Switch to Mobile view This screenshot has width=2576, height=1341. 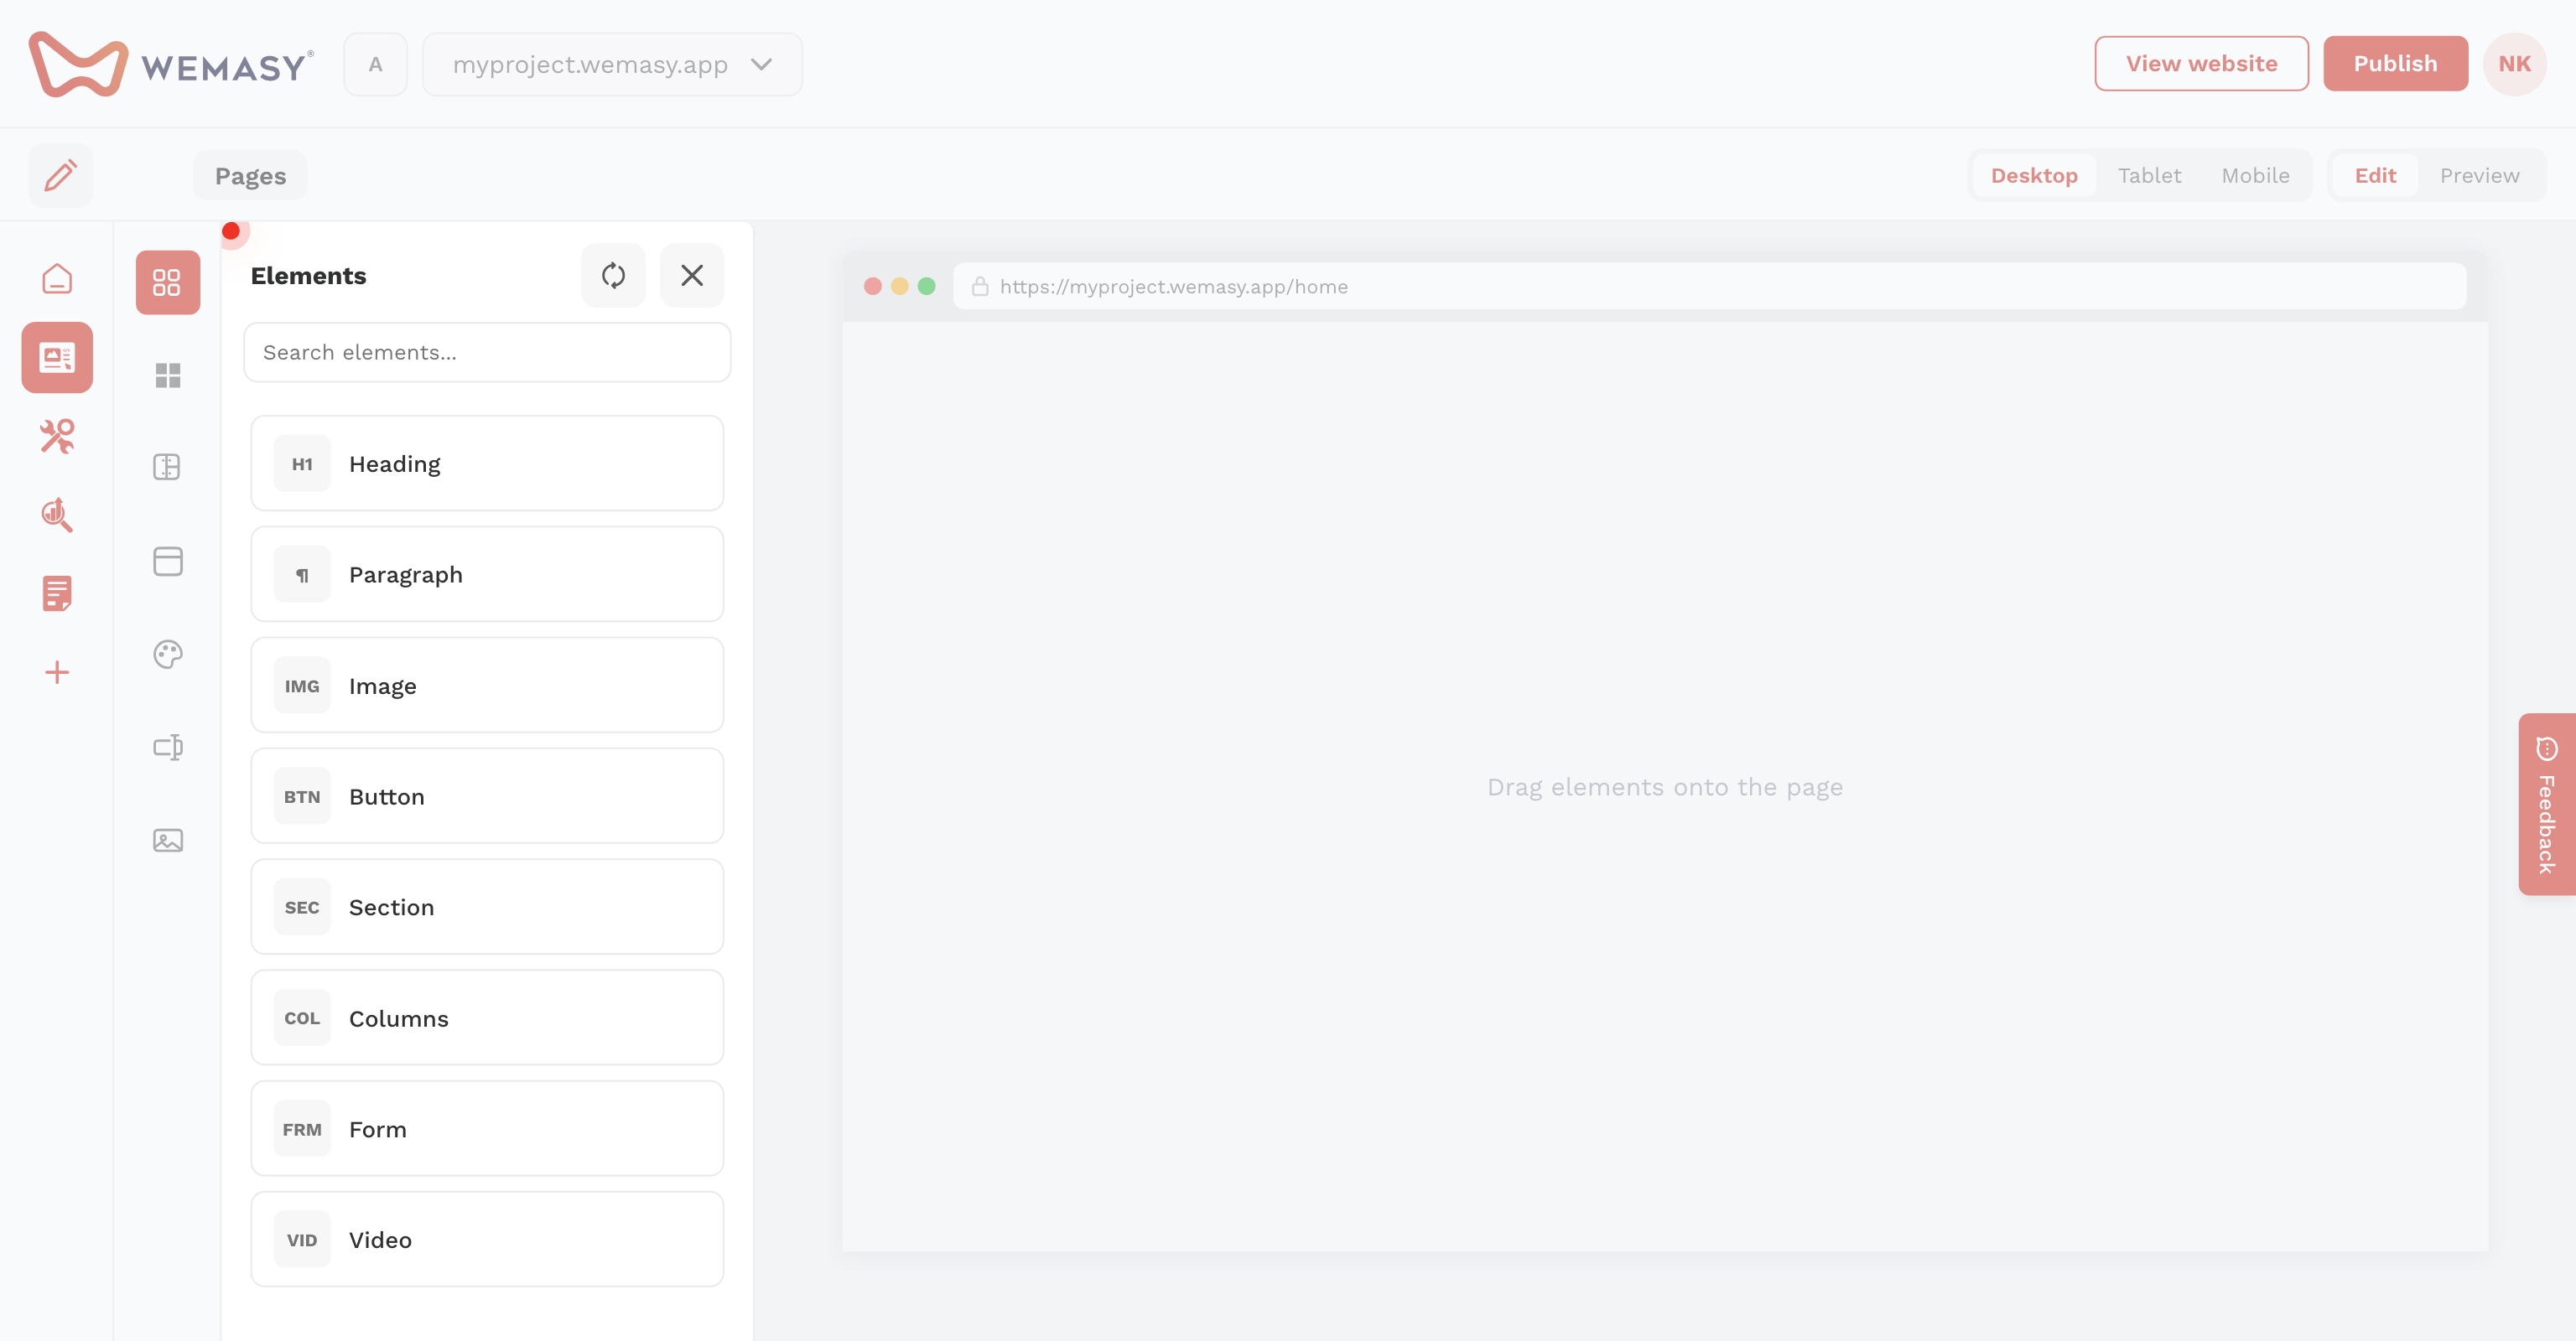point(2255,175)
